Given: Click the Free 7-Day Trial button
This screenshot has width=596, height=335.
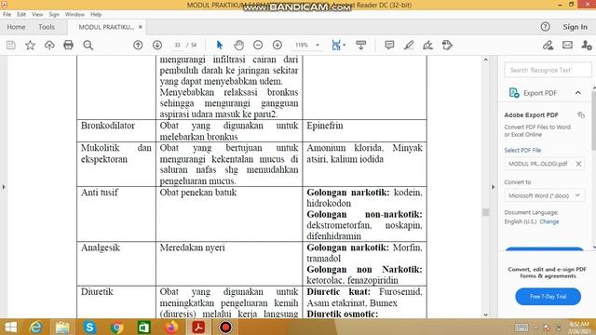Looking at the screenshot, I should [x=548, y=296].
